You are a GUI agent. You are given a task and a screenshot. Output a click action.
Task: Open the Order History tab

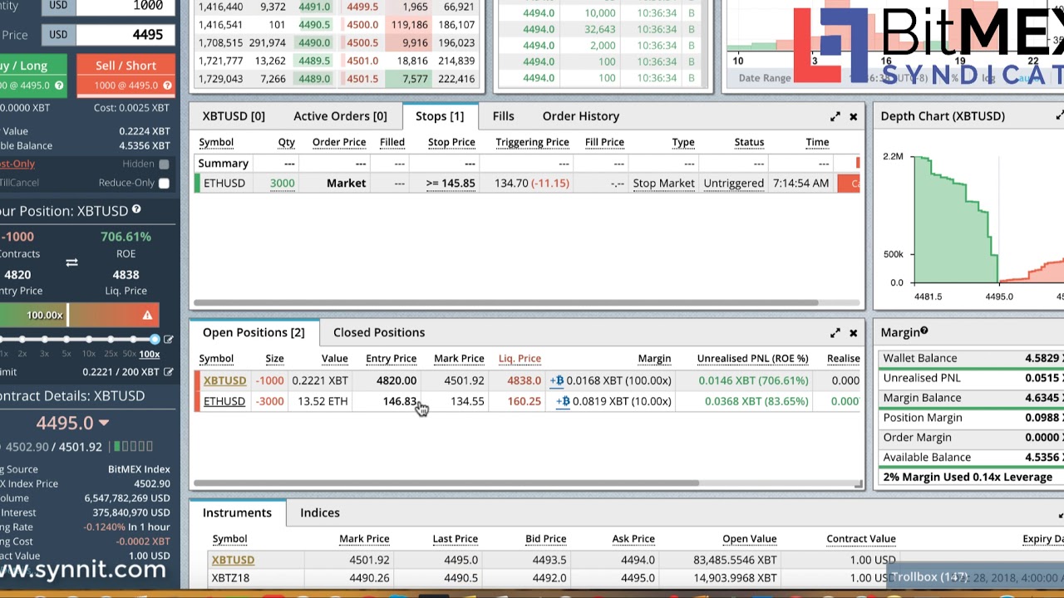pos(581,116)
